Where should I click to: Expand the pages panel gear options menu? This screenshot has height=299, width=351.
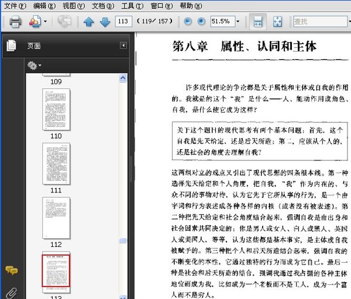point(34,65)
